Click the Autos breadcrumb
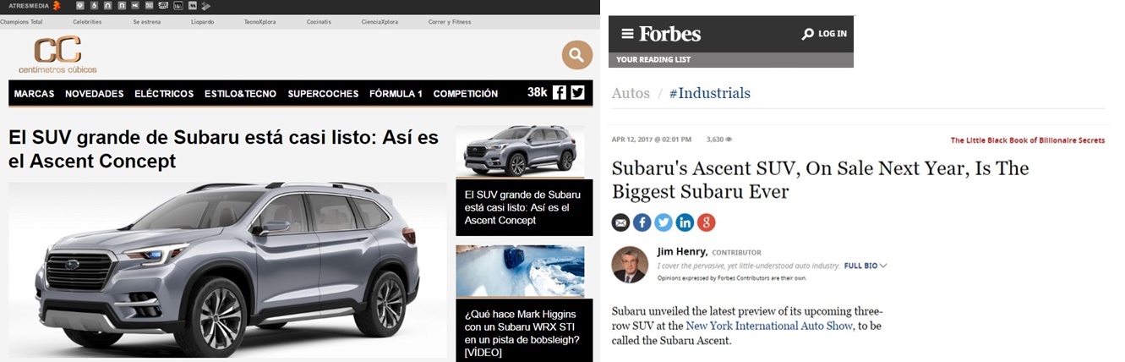The width and height of the screenshot is (1125, 362). pyautogui.click(x=631, y=93)
